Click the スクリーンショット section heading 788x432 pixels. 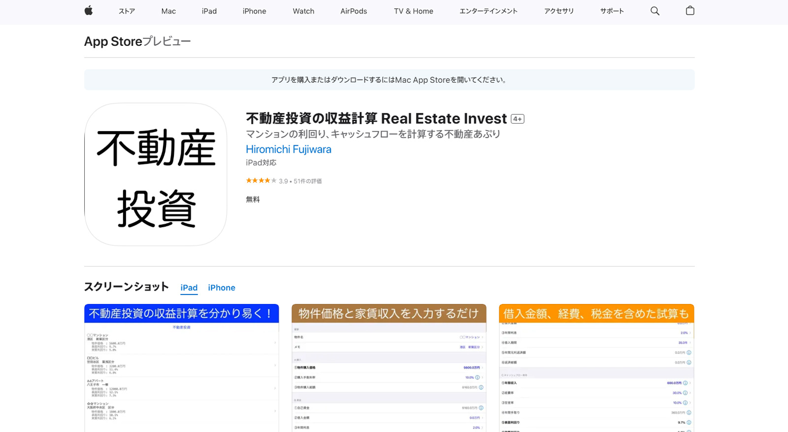tap(127, 287)
